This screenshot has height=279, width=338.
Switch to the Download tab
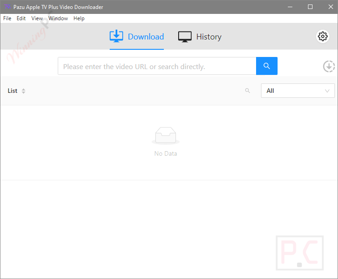pos(137,37)
